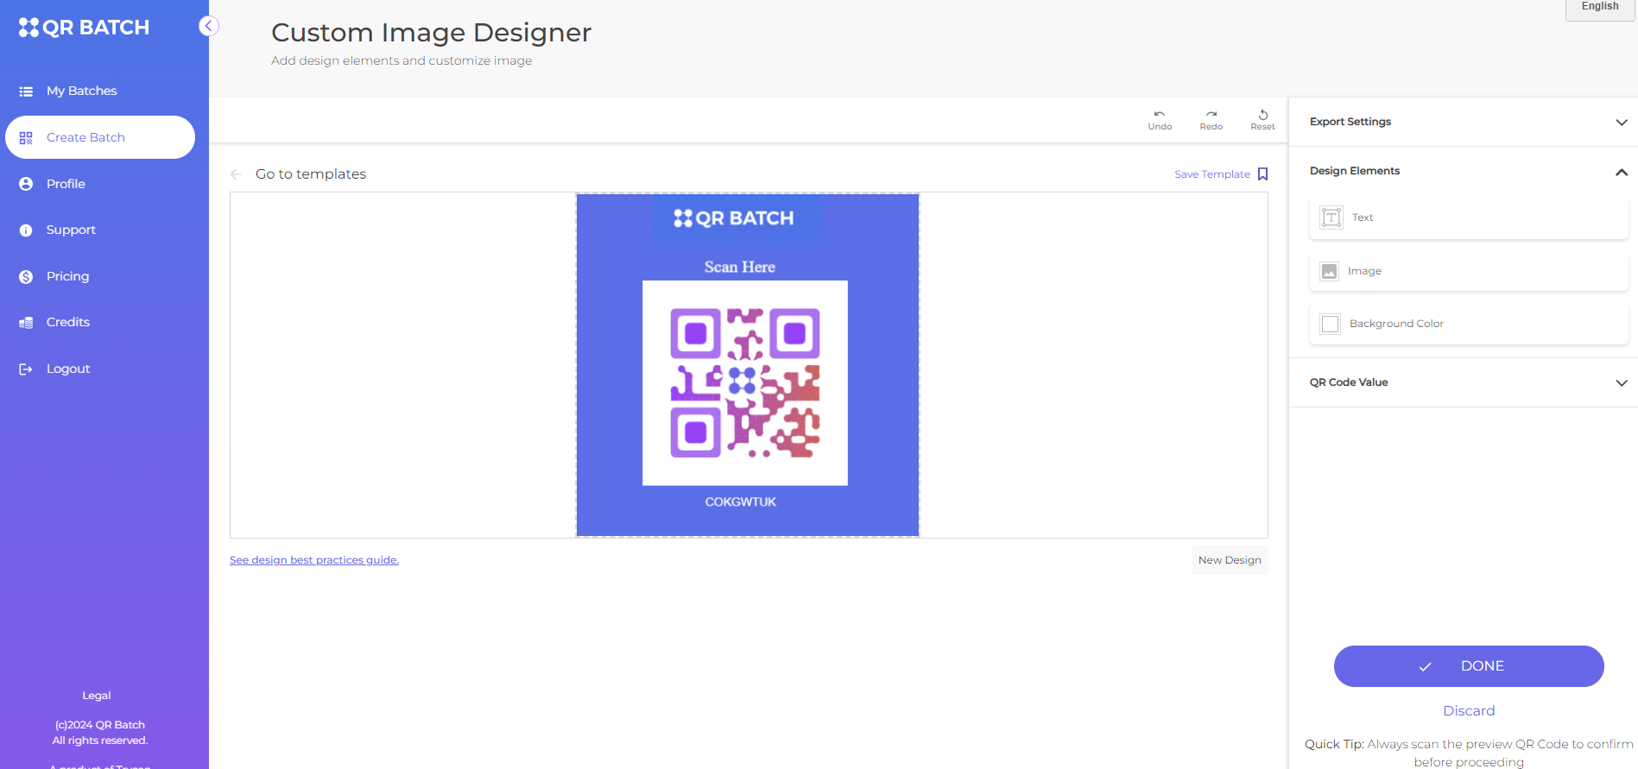Click the QR BATCH logo in sidebar
This screenshot has width=1638, height=769.
[x=84, y=28]
